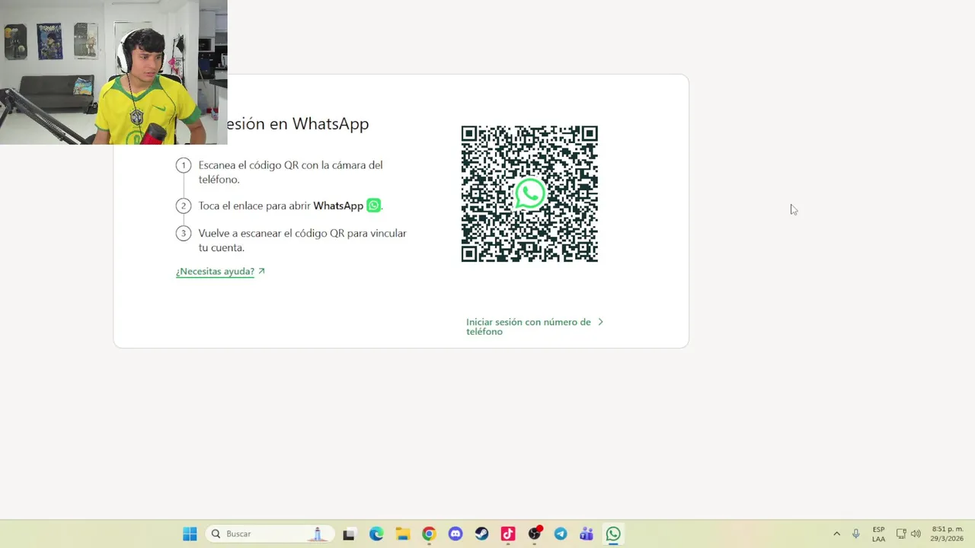
Task: Open Discord from the taskbar
Action: click(x=456, y=534)
